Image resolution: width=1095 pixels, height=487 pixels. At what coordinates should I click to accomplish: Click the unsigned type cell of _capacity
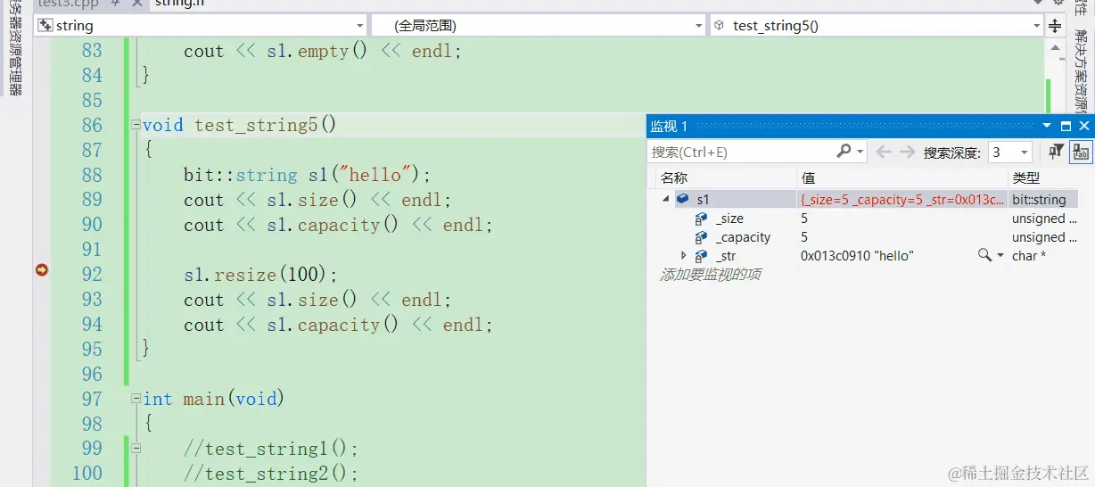[1044, 237]
